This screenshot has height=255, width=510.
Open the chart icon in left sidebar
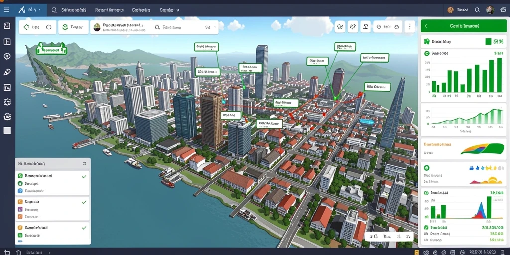(7, 87)
